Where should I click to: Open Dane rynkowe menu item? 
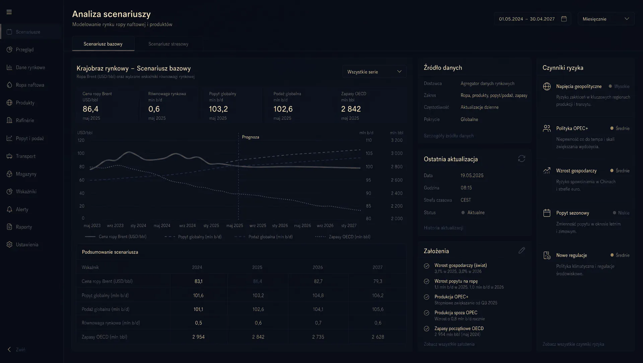32,67
